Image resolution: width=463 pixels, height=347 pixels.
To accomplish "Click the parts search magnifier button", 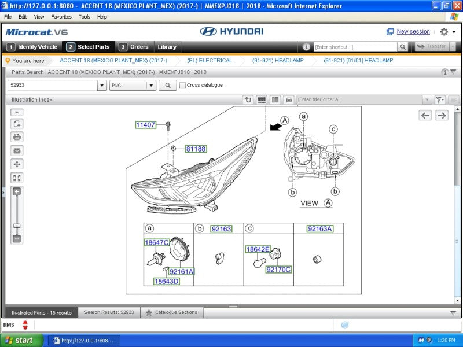I will coord(167,86).
